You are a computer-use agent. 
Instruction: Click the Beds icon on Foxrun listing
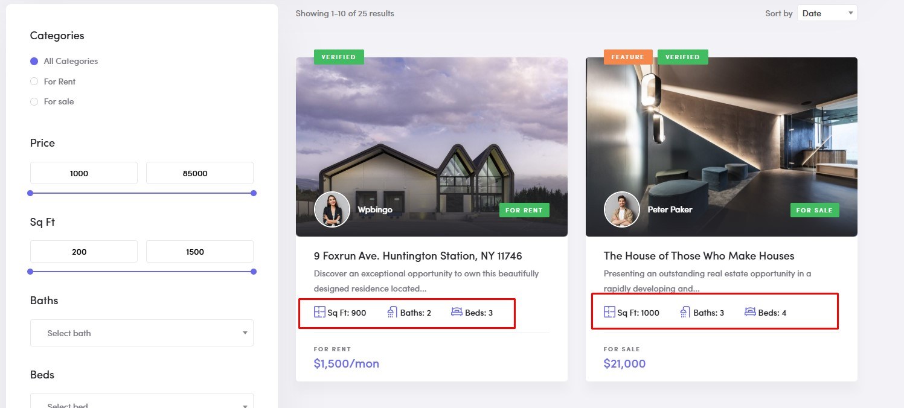click(x=457, y=312)
